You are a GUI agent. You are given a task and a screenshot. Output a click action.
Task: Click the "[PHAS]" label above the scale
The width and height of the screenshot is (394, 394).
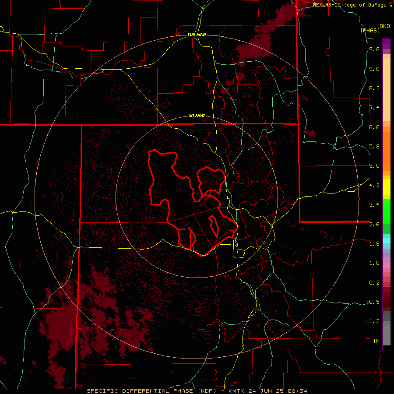click(370, 30)
